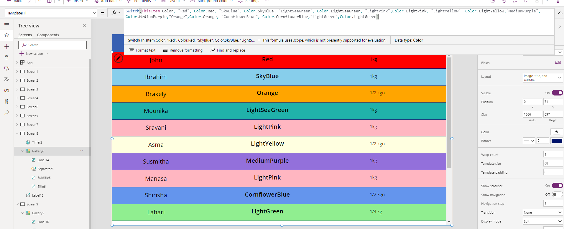Screen dimensions: 564x229
Task: Open the Variables (x) icon in sidebar
Action: pos(6,90)
